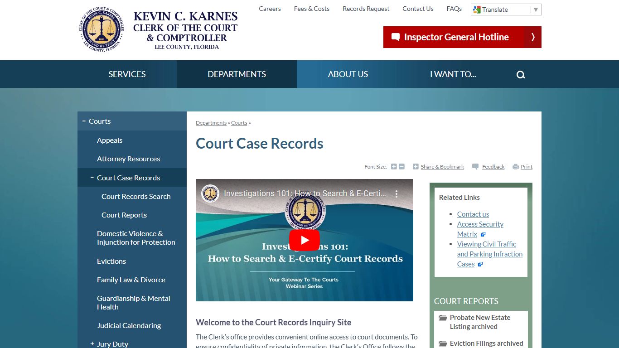Click the Probate New Estate Listing folder icon
This screenshot has height=348, width=619.
[x=443, y=318]
